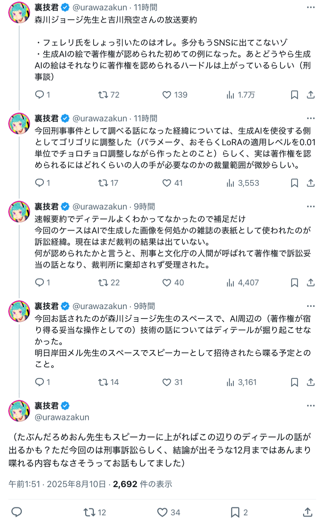
Task: Like the tweet with 41 likes
Action: (167, 183)
